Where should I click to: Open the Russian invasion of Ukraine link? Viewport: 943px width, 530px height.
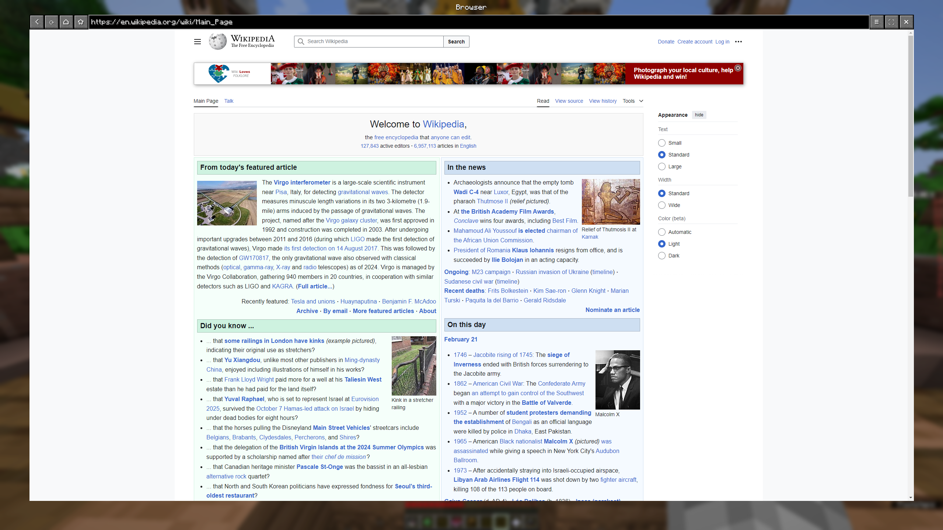point(552,272)
